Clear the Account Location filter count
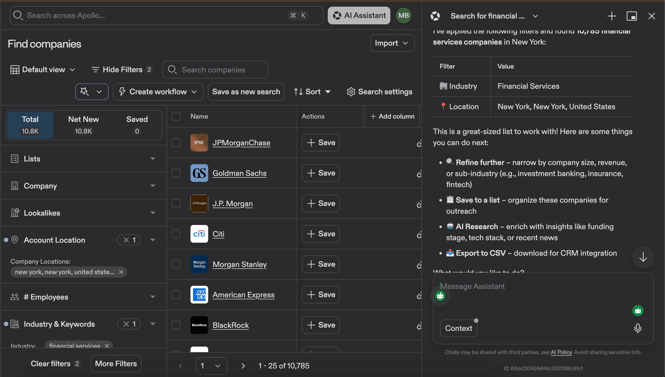665x377 pixels. point(126,240)
